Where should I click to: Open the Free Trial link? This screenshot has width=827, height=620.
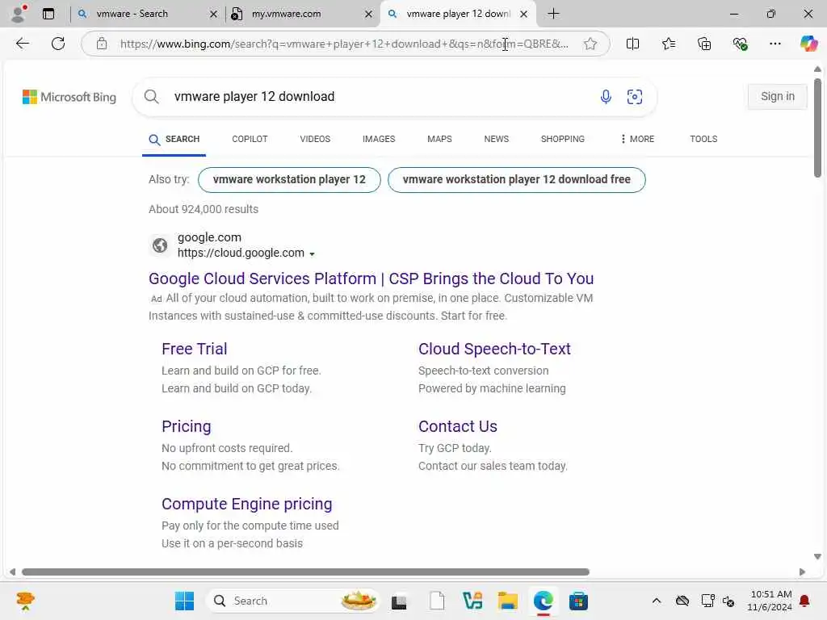(194, 349)
